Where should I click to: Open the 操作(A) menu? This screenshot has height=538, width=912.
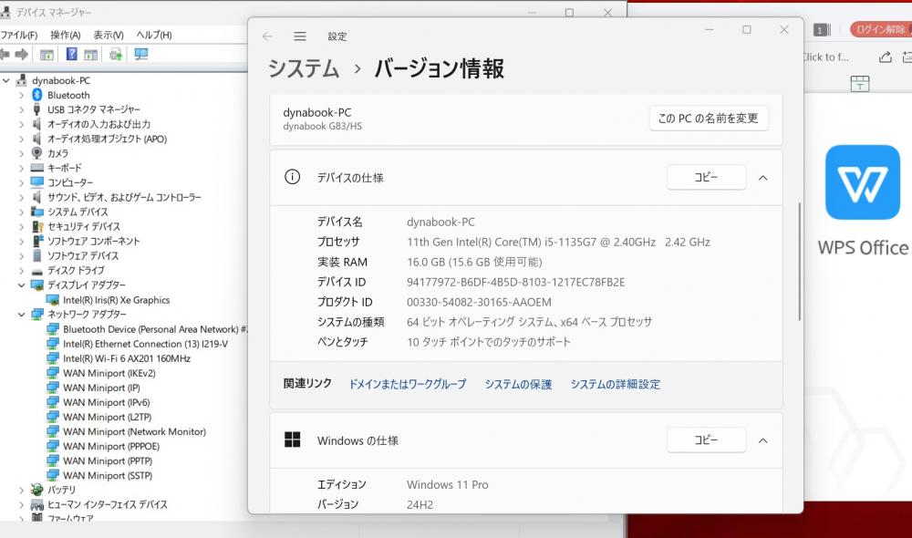(x=65, y=35)
